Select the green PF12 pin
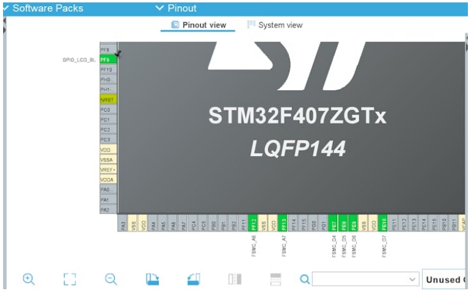Viewport: 474px width, 299px height. click(x=253, y=223)
